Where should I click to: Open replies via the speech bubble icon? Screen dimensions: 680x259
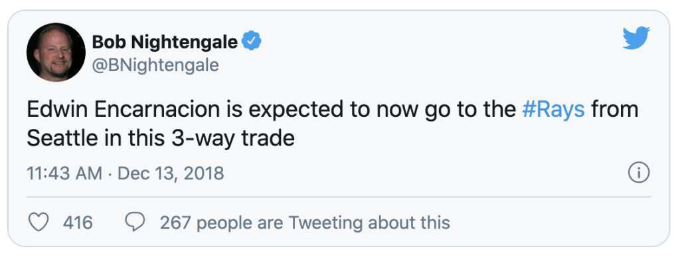pos(135,222)
